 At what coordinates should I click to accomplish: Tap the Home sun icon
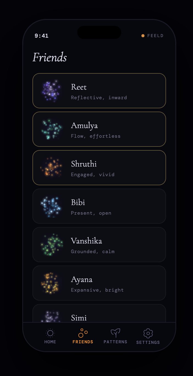click(x=50, y=333)
